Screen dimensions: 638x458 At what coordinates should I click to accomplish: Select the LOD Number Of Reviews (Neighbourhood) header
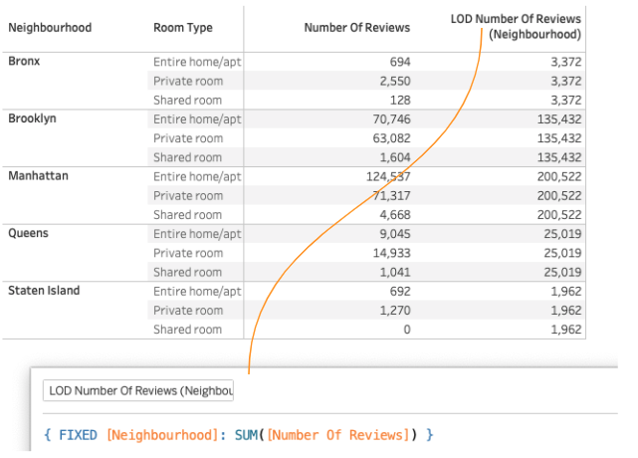click(x=516, y=27)
